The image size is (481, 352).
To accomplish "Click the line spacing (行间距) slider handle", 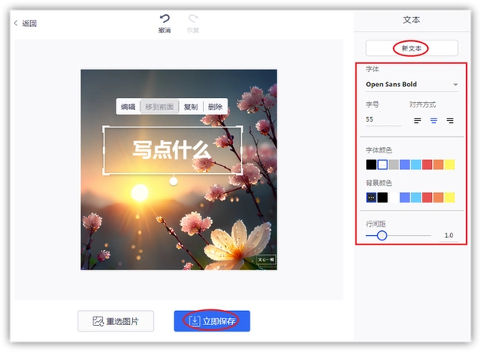I will point(382,235).
